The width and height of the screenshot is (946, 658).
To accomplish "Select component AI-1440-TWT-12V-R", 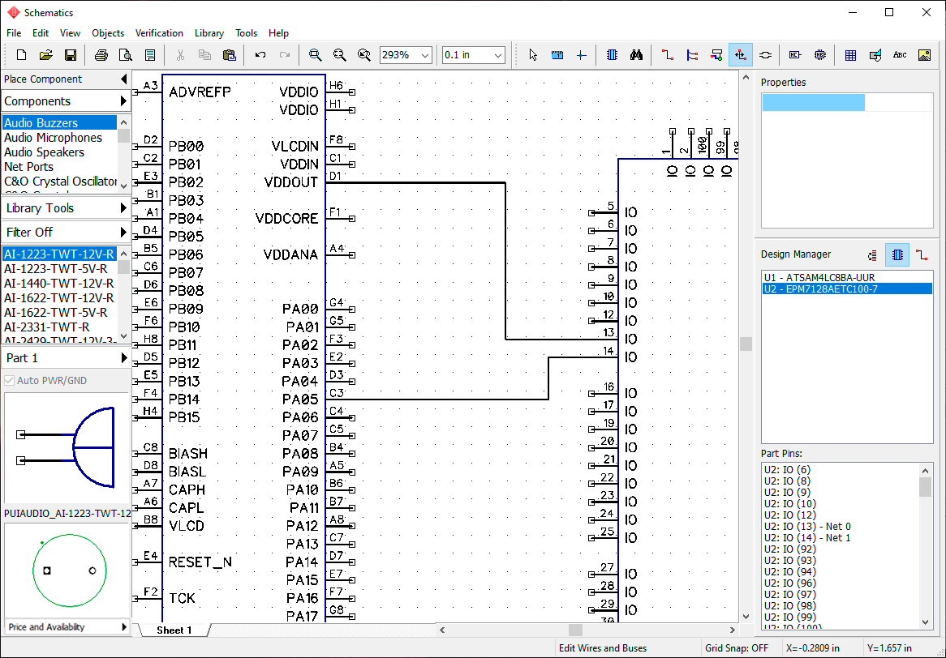I will coord(59,283).
